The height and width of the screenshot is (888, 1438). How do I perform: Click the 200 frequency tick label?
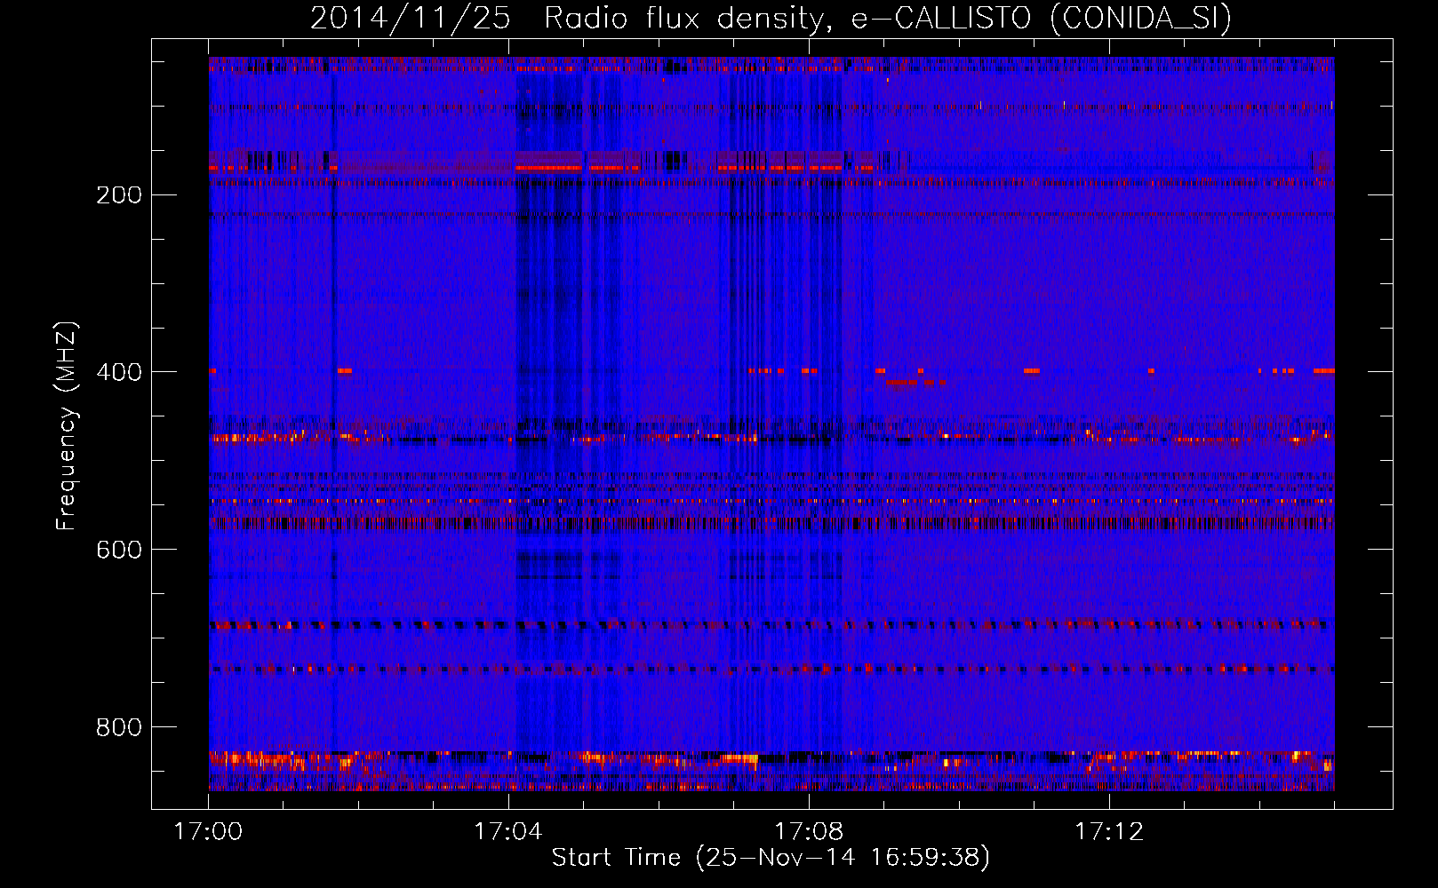[x=119, y=194]
